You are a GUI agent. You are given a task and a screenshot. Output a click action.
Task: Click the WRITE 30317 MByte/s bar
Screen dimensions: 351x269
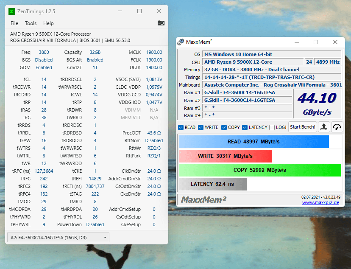[x=226, y=156]
